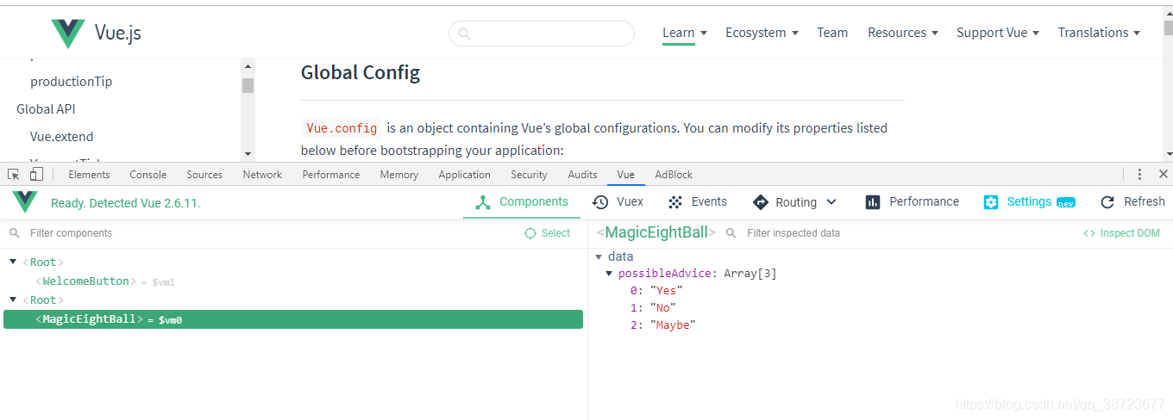Click the Refresh icon in Vue devtools
Screen dimensions: 1173x420
point(1107,202)
